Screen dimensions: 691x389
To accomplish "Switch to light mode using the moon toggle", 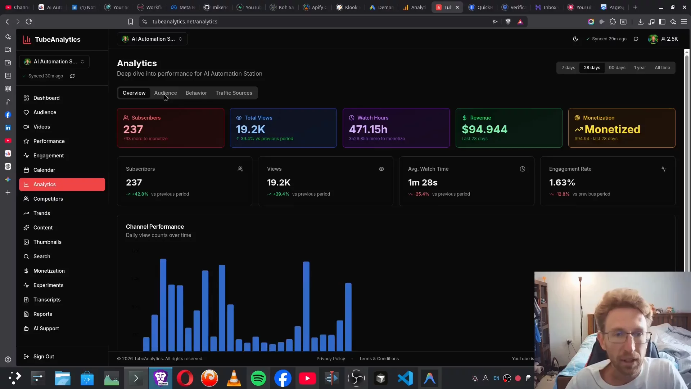I will [575, 39].
